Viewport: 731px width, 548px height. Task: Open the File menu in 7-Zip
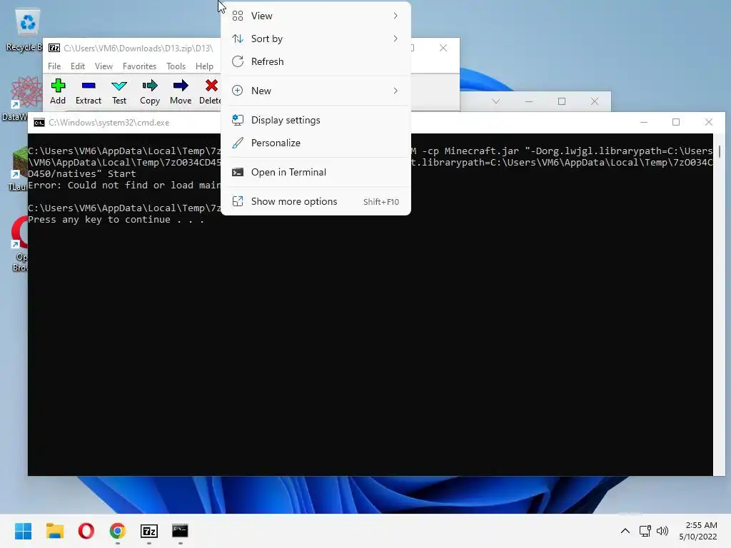click(54, 66)
